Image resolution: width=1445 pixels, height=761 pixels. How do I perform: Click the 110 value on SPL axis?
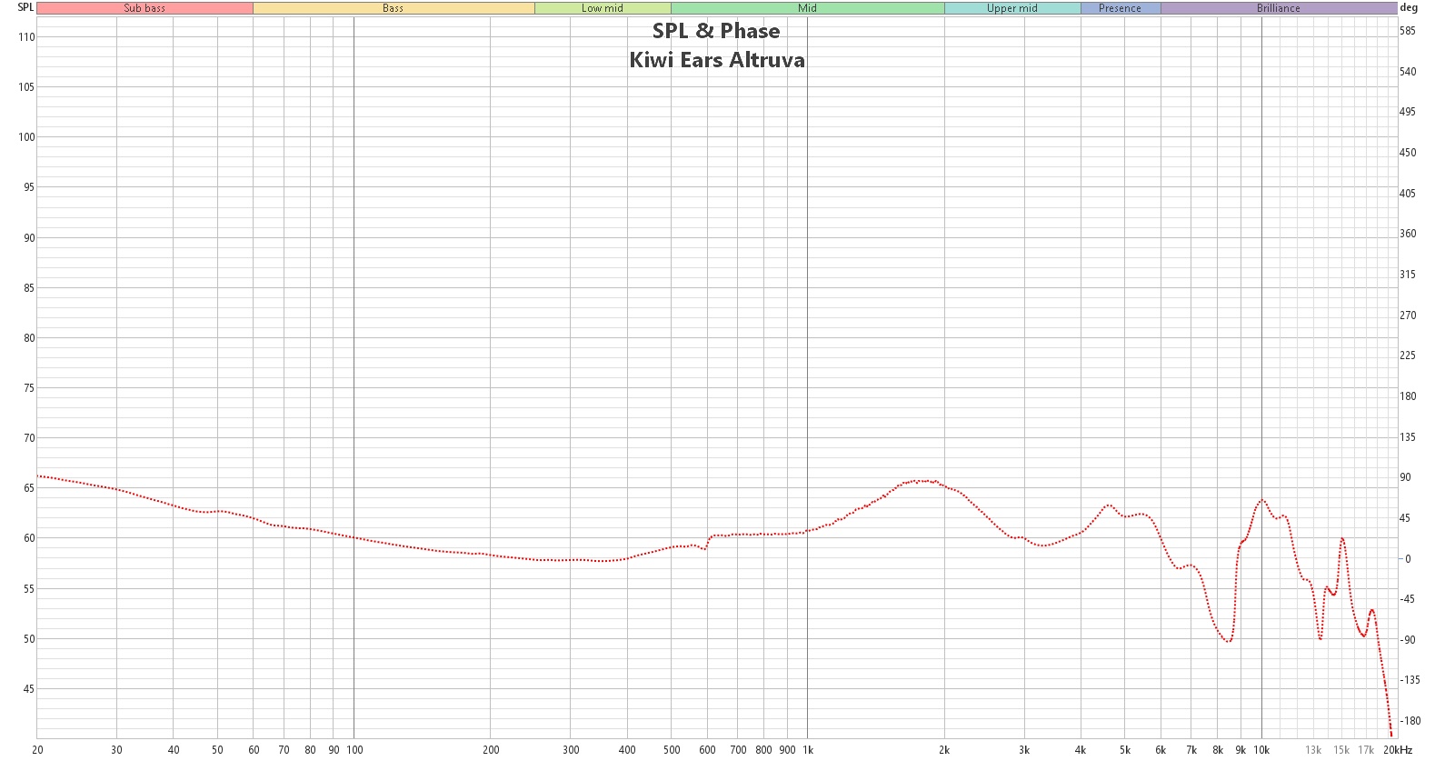[x=26, y=37]
